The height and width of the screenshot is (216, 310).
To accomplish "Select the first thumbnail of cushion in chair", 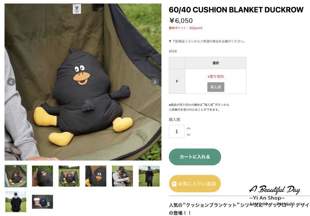I will [x=16, y=176].
